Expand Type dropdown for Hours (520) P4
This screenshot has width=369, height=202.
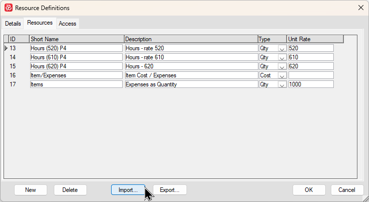coord(282,48)
